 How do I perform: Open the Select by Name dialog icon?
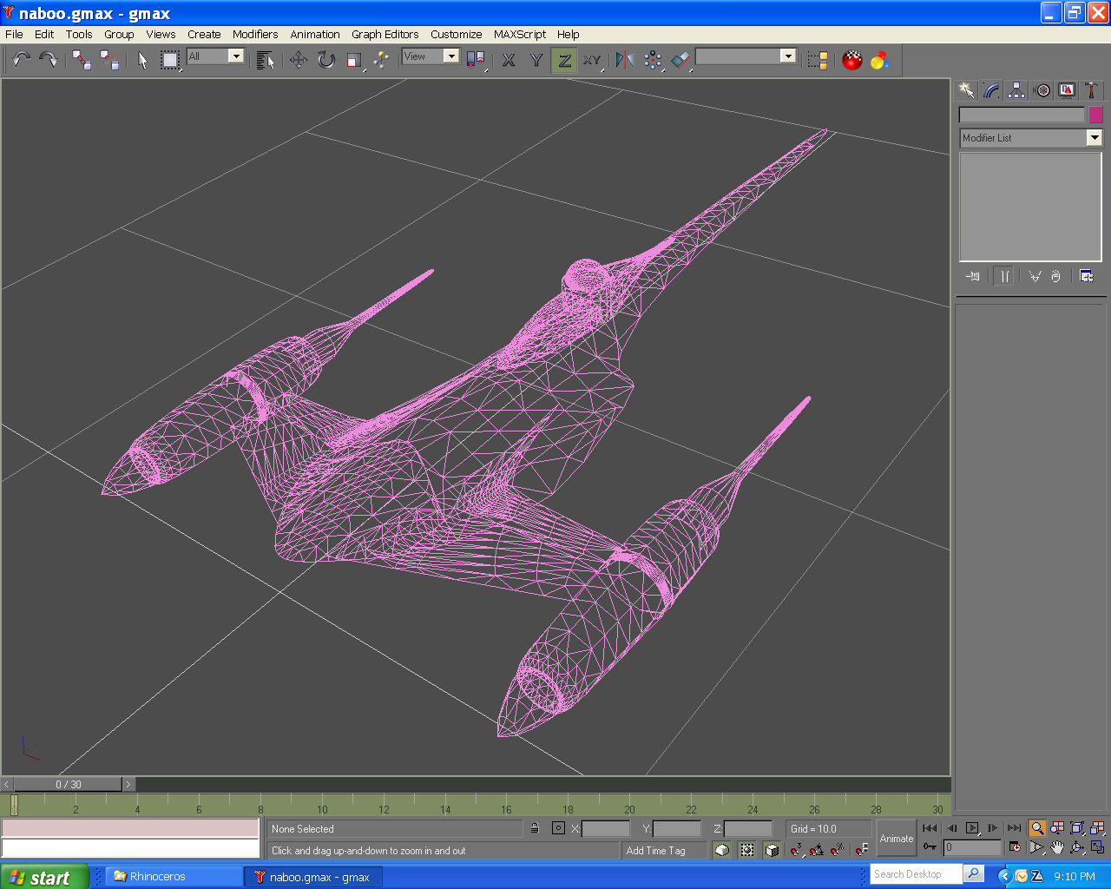tap(266, 59)
